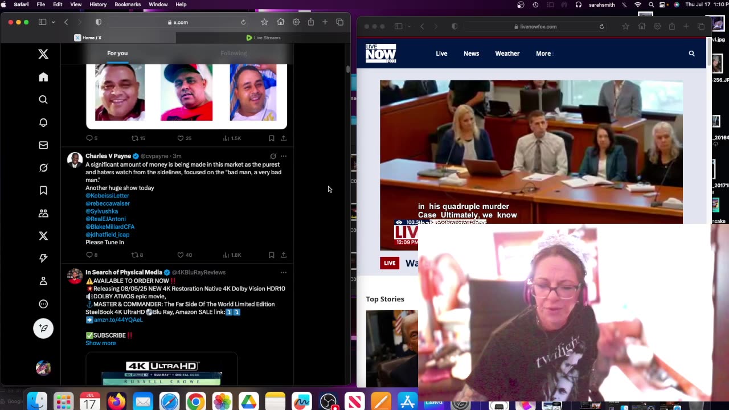Viewport: 729px width, 410px height.
Task: Open Communities people icon in X sidebar
Action: pyautogui.click(x=43, y=213)
